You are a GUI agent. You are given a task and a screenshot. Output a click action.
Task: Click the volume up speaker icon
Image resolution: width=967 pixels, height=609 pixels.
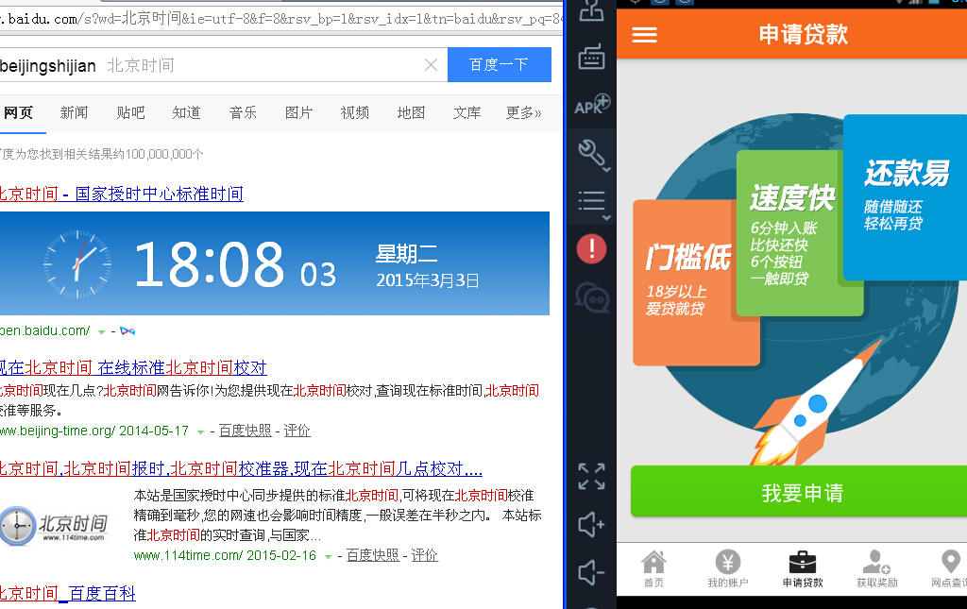(591, 525)
